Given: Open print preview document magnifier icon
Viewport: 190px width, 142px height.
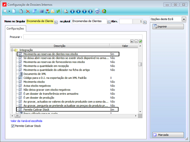Looking at the screenshot, I should (x=66, y=11).
